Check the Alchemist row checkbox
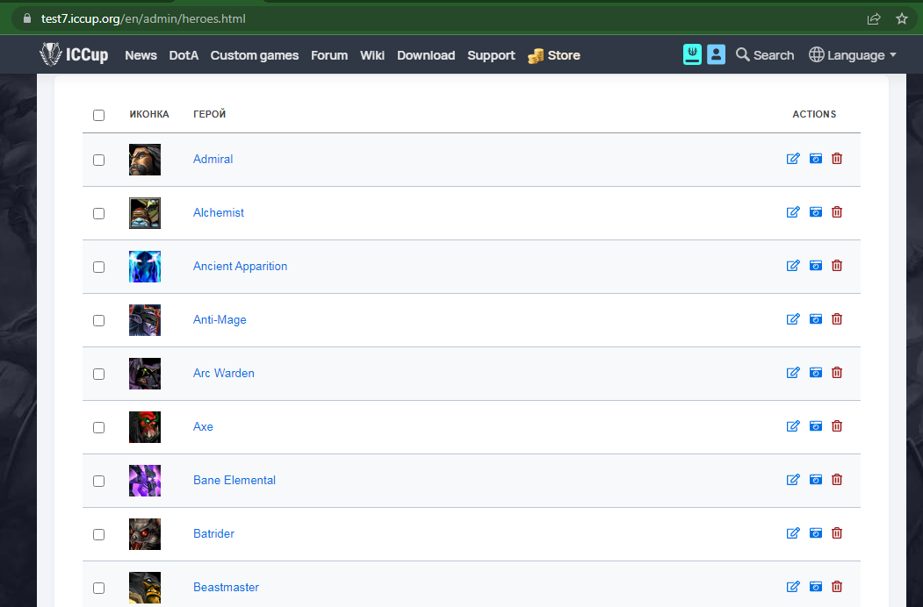The height and width of the screenshot is (607, 923). pyautogui.click(x=99, y=213)
